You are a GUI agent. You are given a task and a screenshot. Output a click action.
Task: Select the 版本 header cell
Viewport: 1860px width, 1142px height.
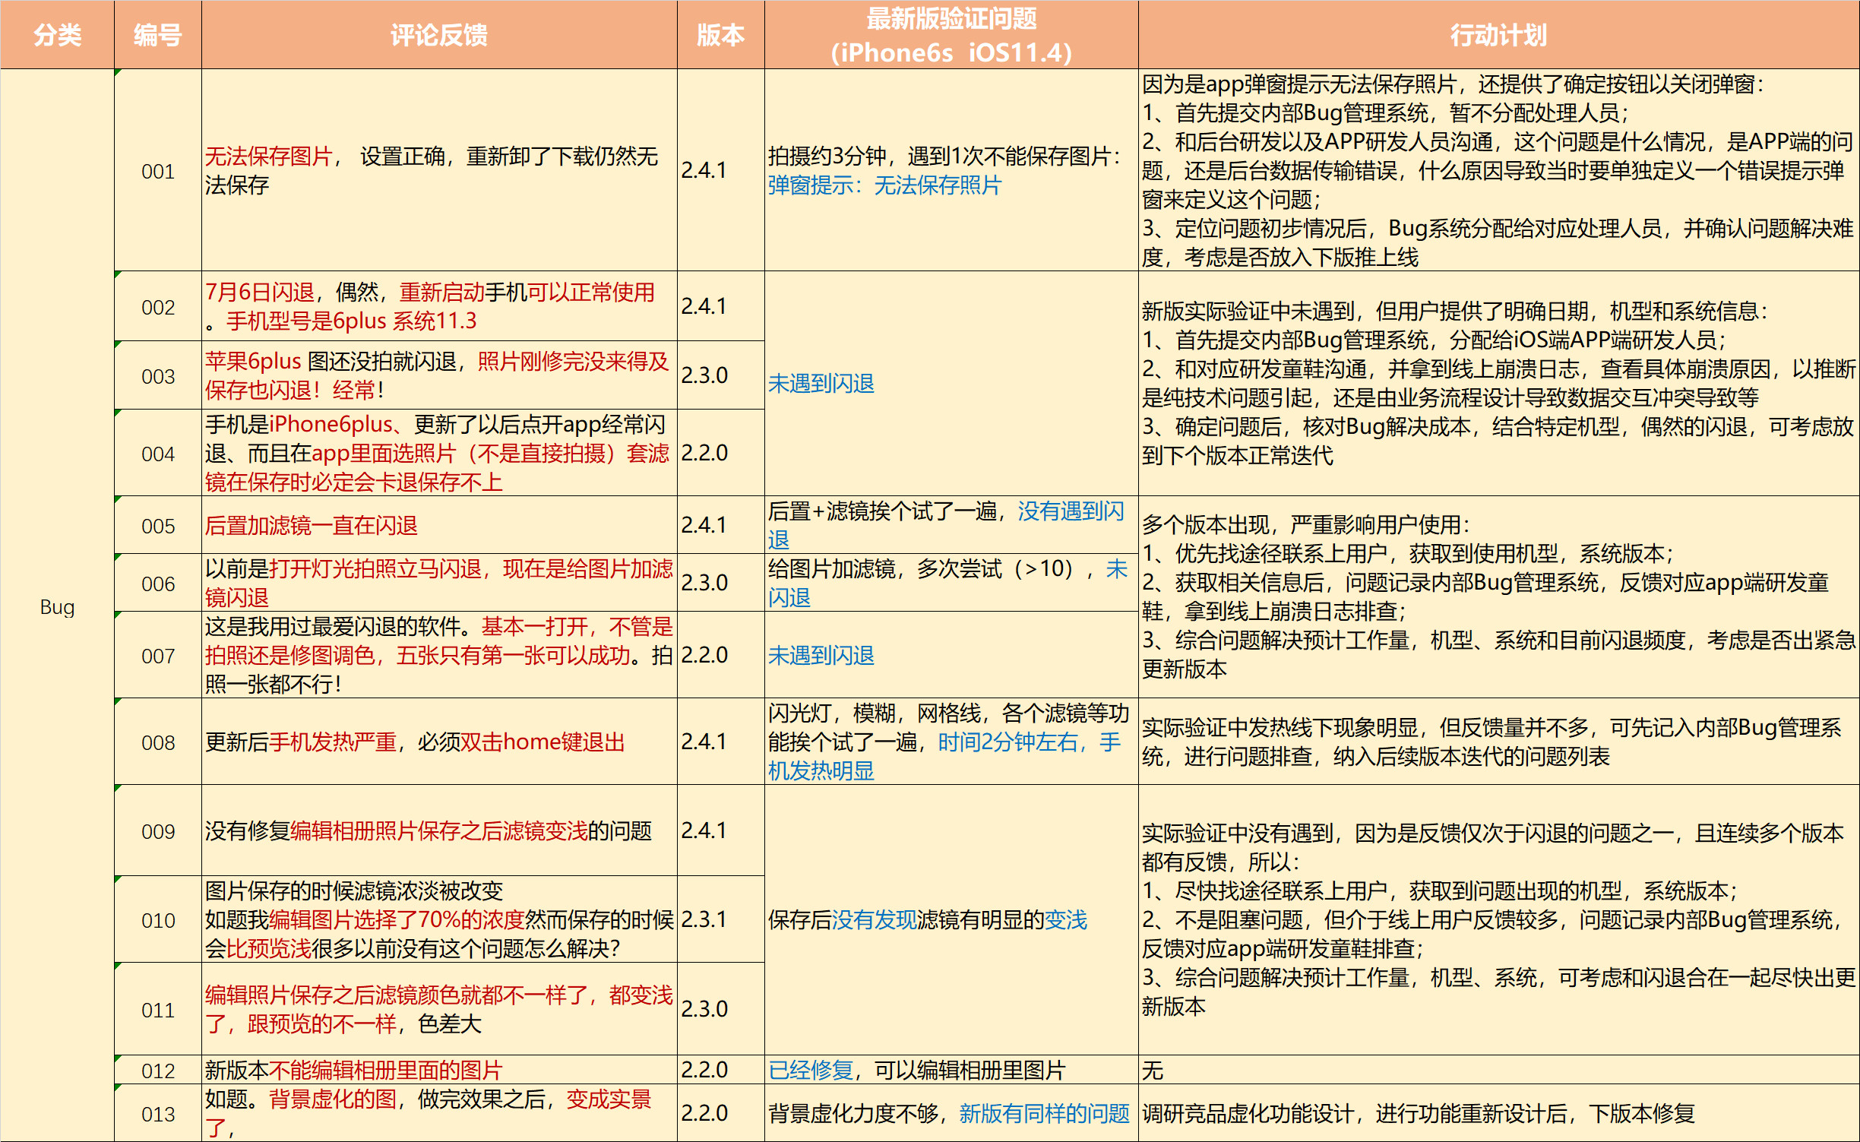tap(720, 35)
